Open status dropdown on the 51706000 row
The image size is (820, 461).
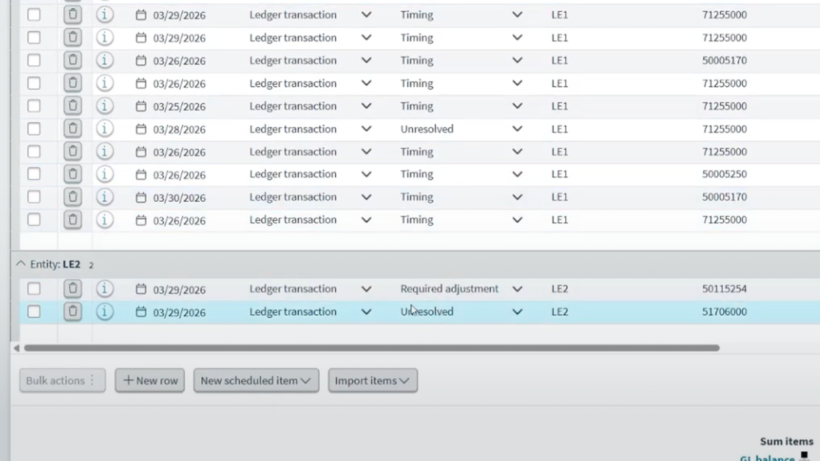(x=517, y=312)
